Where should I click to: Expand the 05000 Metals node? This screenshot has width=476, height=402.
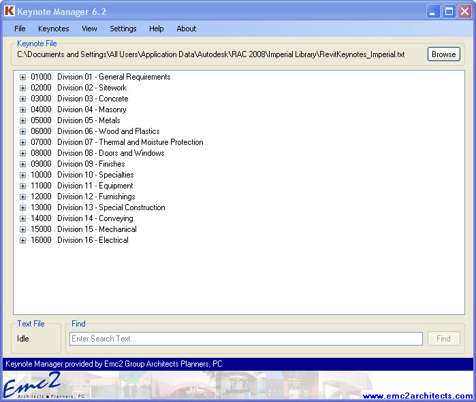(22, 120)
